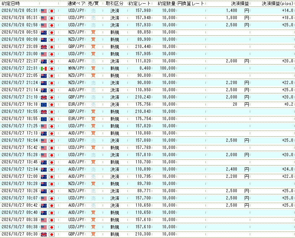Select the EU flag in the 175.754 EUR/JPY row
The image size is (295, 238).
[44, 119]
